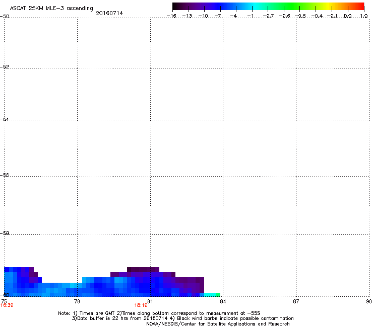This screenshot has width=373, height=327.
Task: Click the -0.5 label on the color scale
Action: (300, 16)
